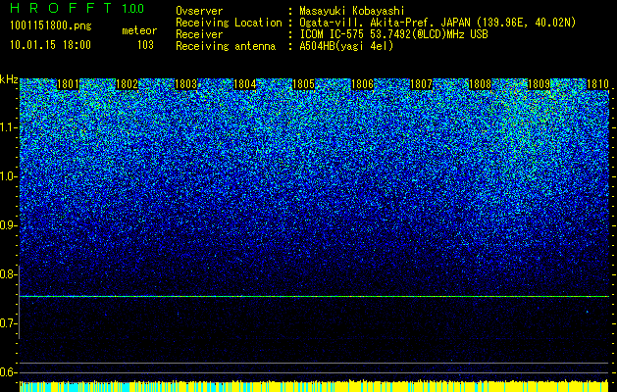Click the HROFFT 1.0.0 title text
The height and width of the screenshot is (392, 617).
77,8
